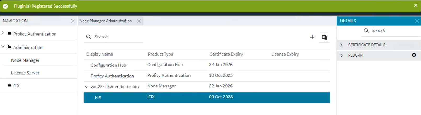Select the Proficy Authentication row in the node table
The height and width of the screenshot is (115, 421).
(207, 76)
